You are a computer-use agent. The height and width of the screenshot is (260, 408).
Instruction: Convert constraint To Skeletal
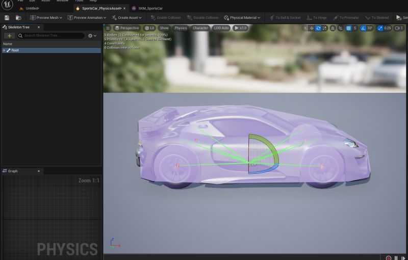(x=377, y=18)
